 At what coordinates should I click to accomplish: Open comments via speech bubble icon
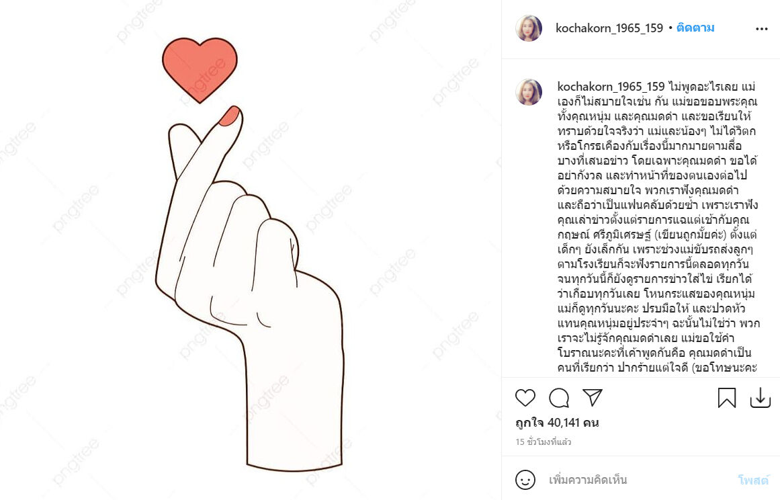[x=559, y=397]
